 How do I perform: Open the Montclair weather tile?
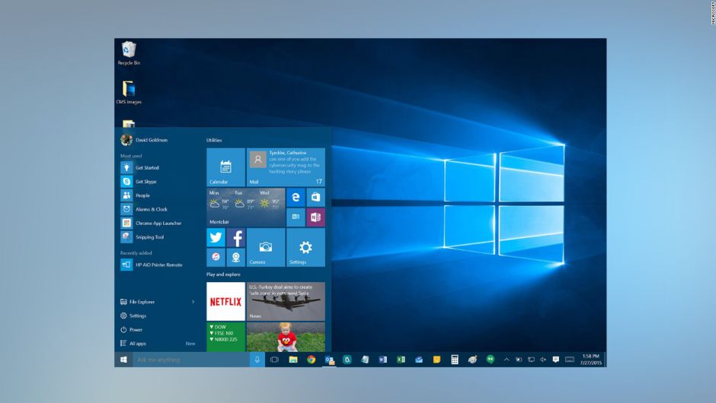(246, 208)
